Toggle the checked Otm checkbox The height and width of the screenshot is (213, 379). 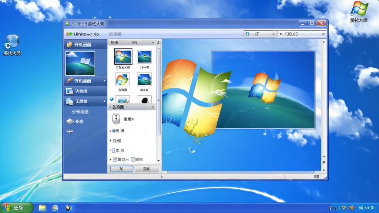click(x=115, y=159)
